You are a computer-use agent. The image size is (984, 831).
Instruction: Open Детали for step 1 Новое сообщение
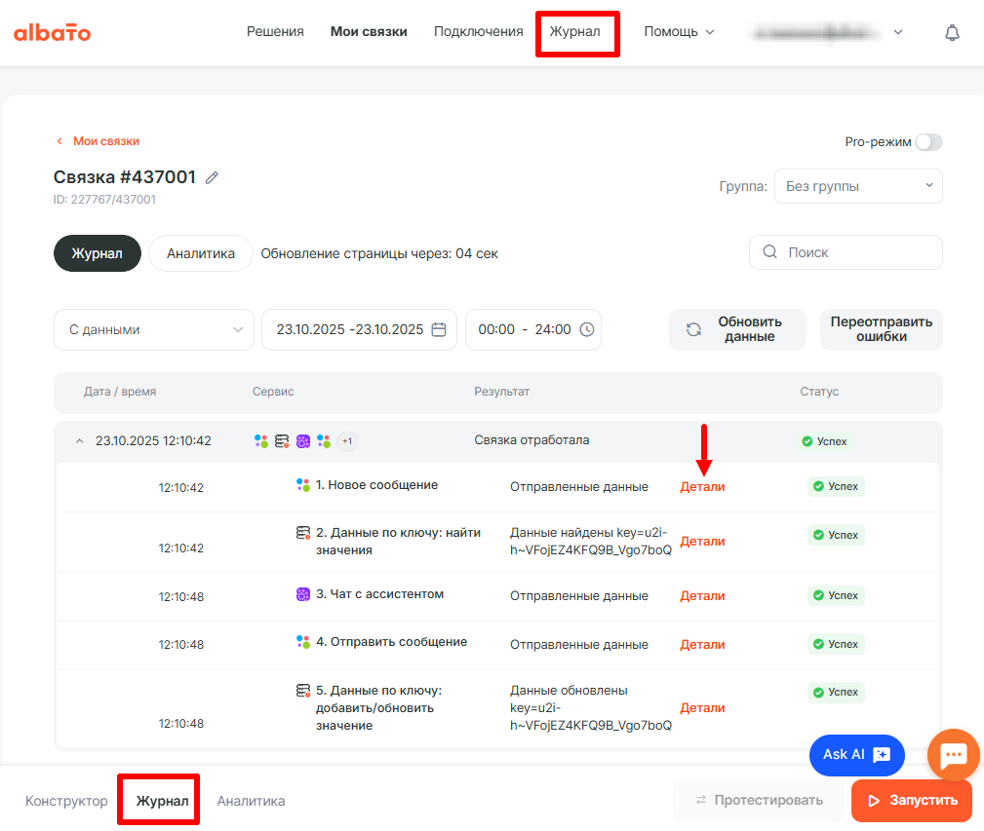[702, 487]
